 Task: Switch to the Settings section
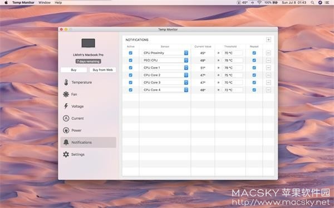(x=88, y=154)
